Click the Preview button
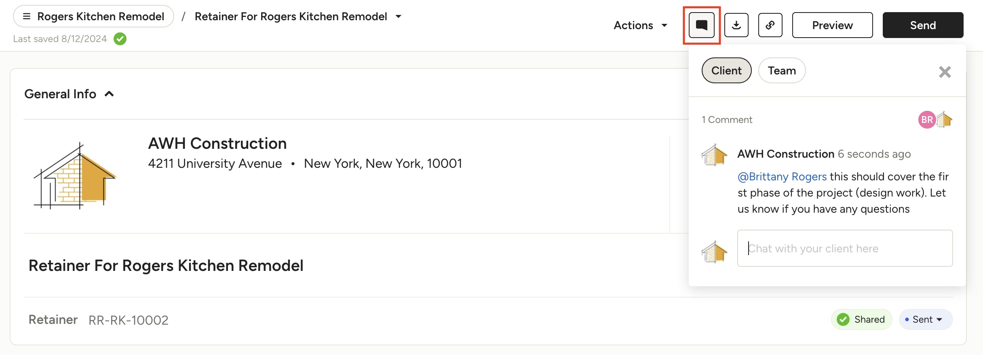This screenshot has width=983, height=355. pos(832,25)
